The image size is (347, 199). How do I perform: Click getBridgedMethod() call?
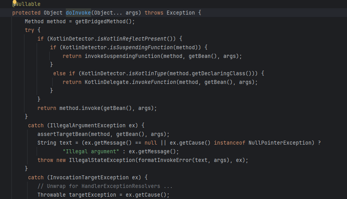tap(103, 21)
